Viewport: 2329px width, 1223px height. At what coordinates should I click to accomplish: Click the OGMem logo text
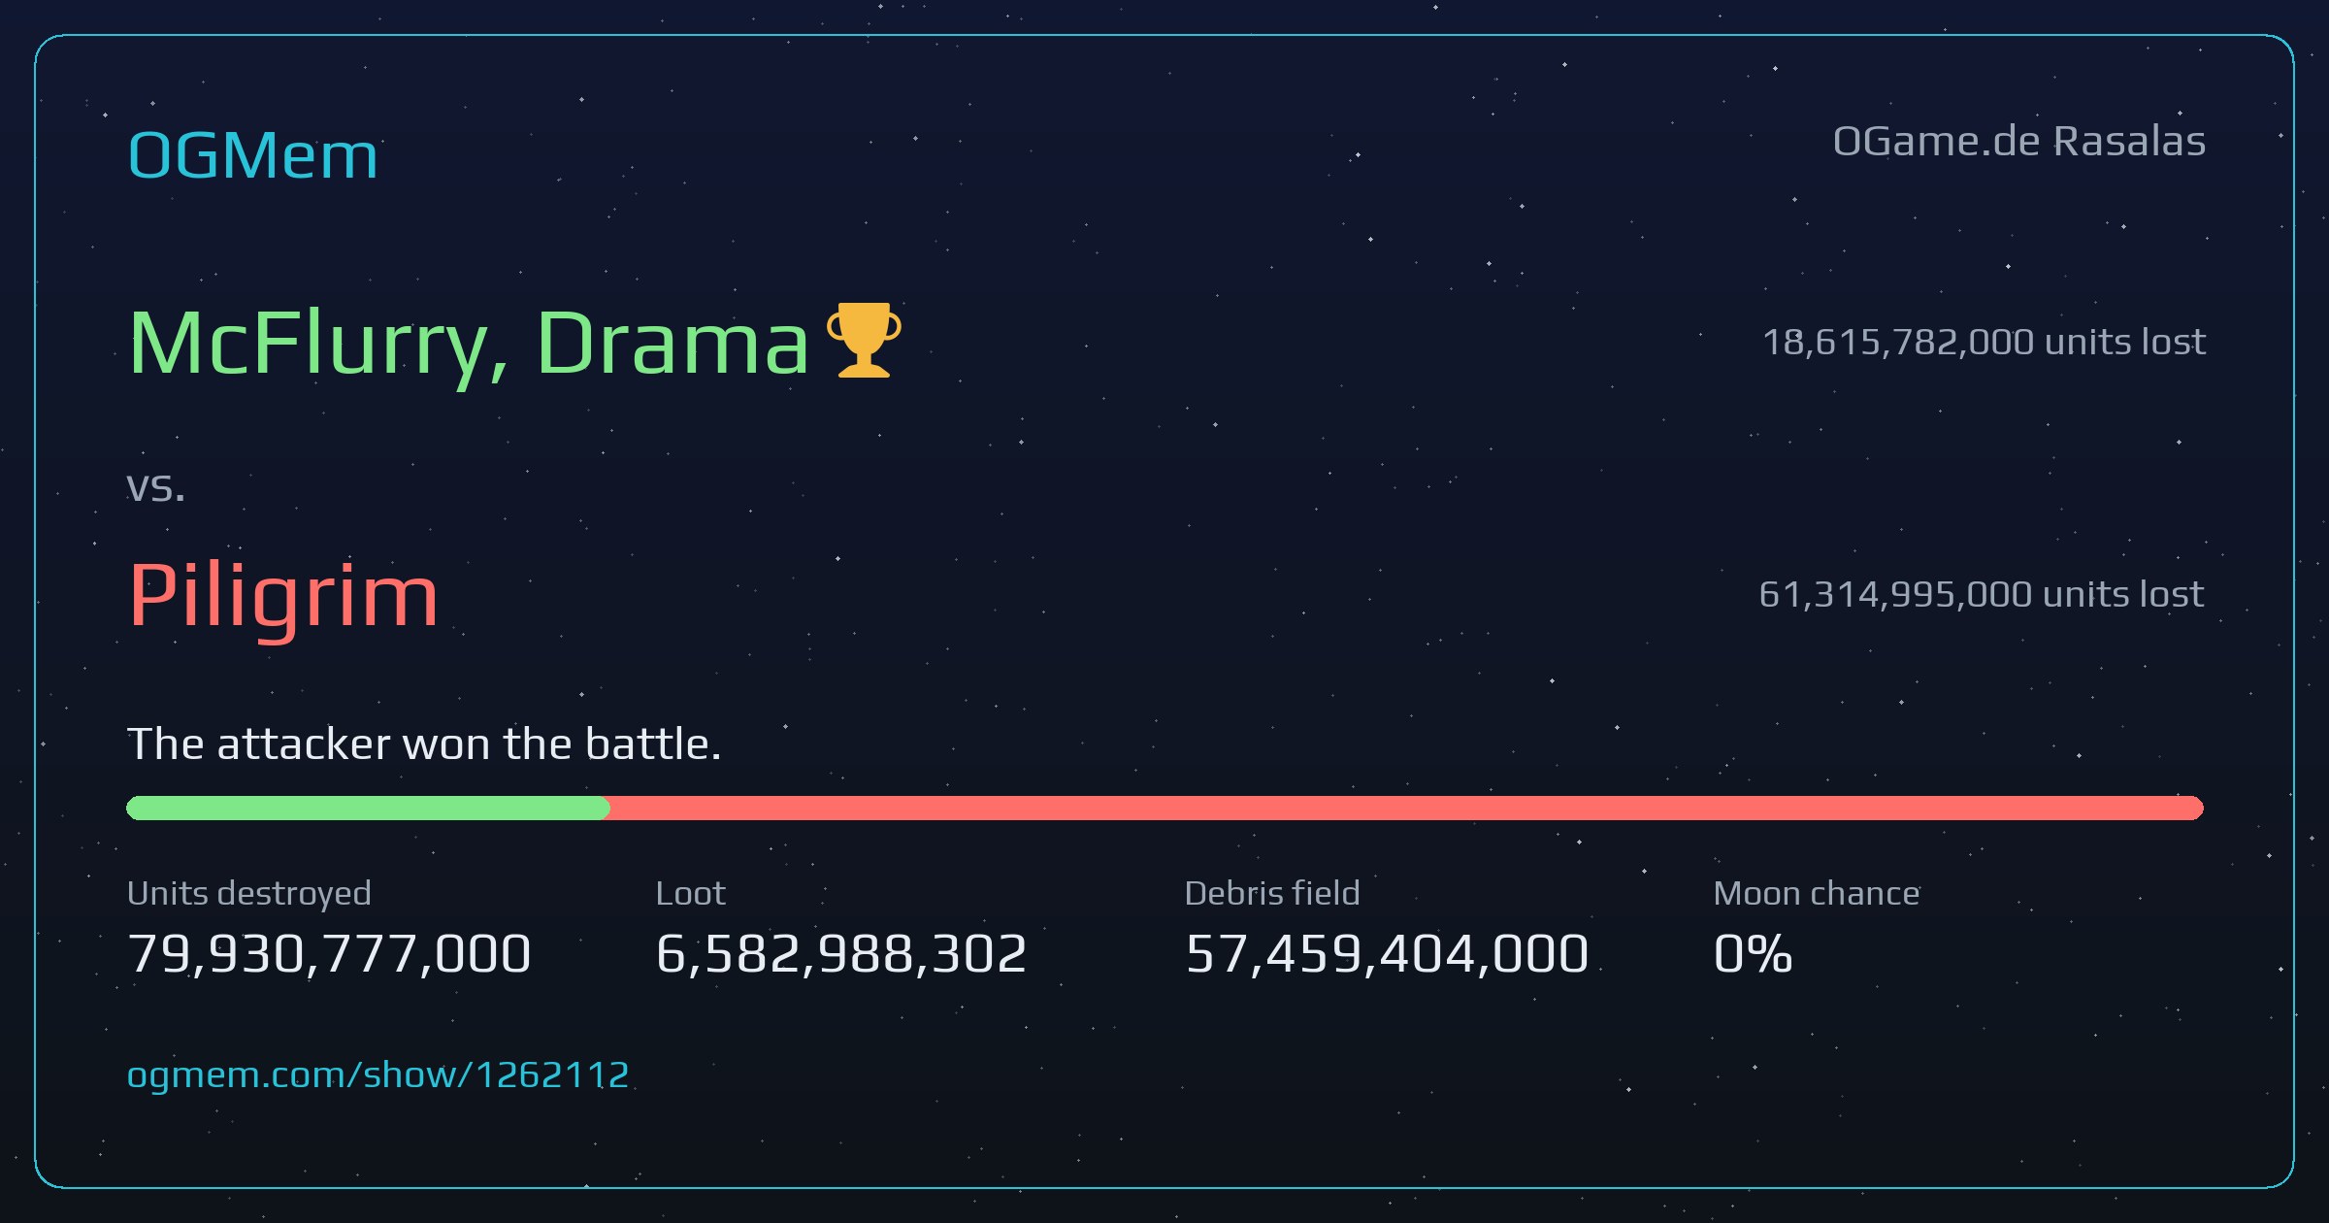pyautogui.click(x=252, y=155)
